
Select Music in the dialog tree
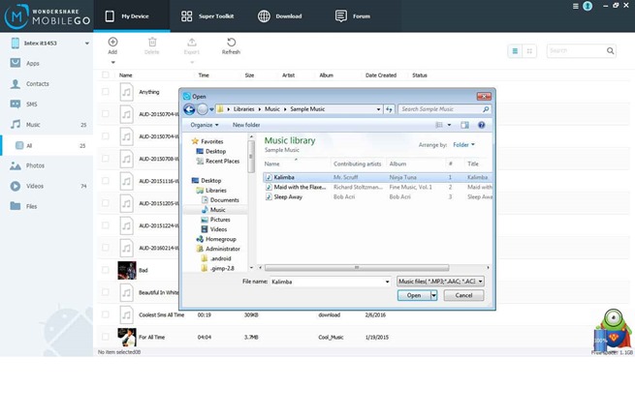tap(217, 210)
